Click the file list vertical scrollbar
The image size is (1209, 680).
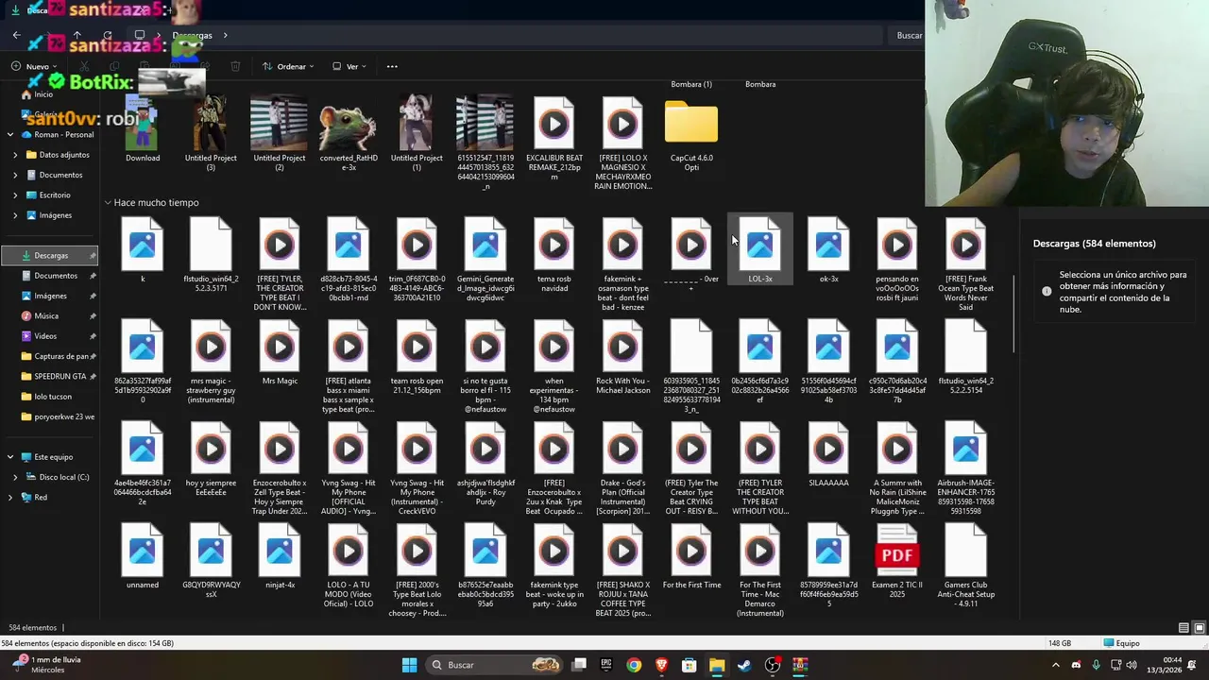[x=1015, y=314]
